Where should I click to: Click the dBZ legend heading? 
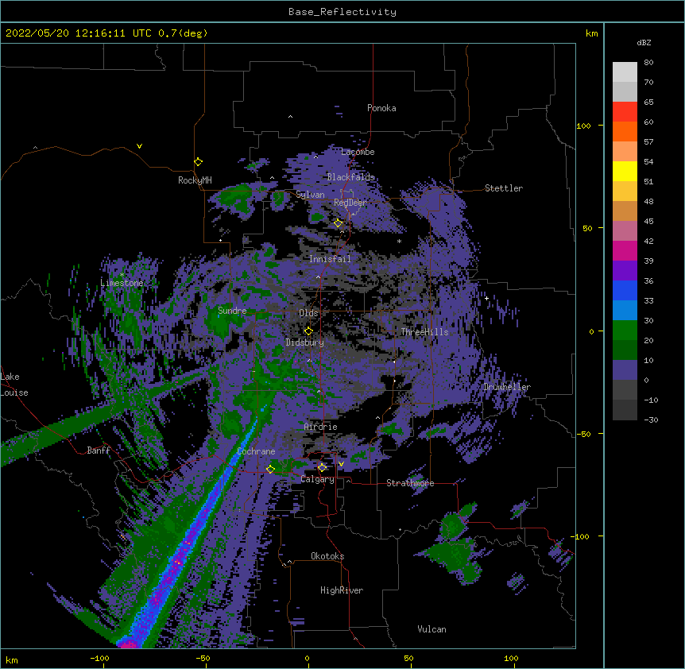coord(644,43)
